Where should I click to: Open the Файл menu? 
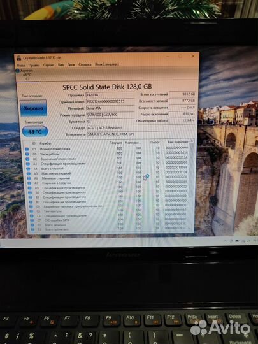[x=21, y=65]
